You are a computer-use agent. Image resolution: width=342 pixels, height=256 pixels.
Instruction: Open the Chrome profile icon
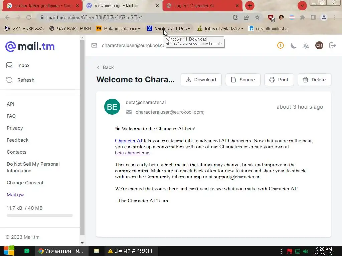click(324, 17)
